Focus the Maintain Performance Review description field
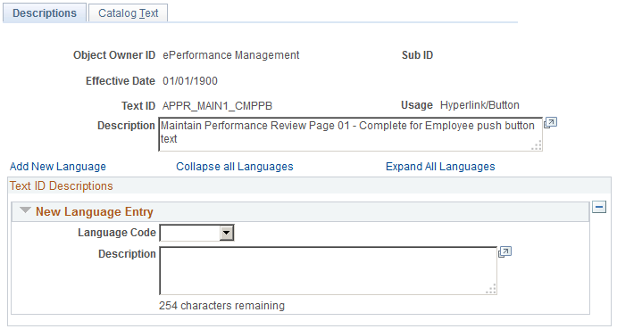The image size is (617, 329). [350, 134]
